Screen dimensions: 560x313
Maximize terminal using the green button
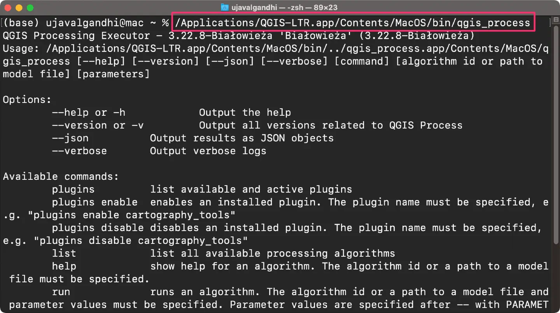[30, 8]
